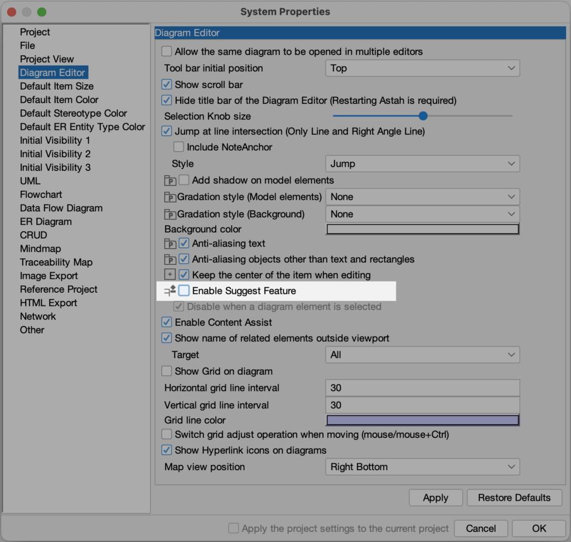Enable the Suggest Feature checkbox
Viewport: 571px width, 542px height.
(x=184, y=291)
